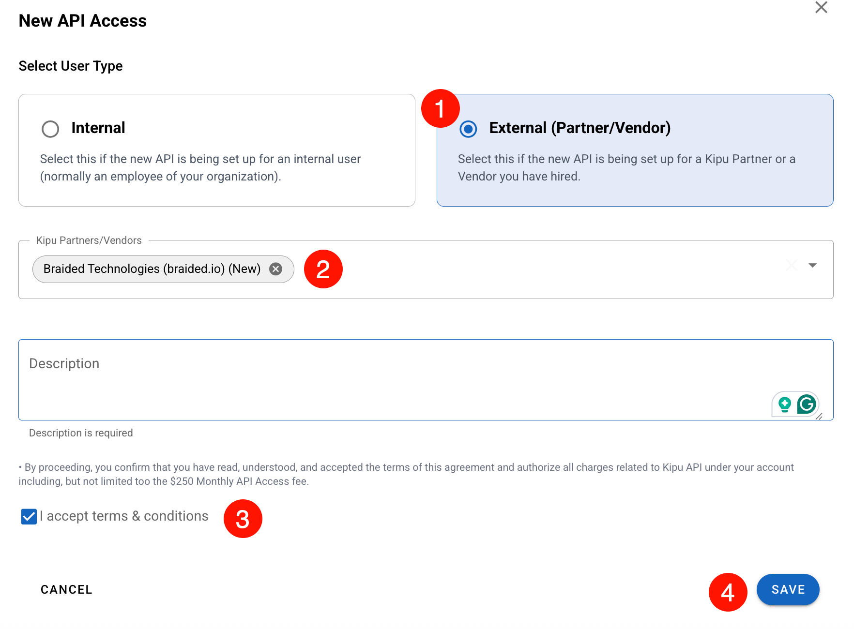Select the External (Partner/Vendor) radio button
This screenshot has width=854, height=629.
tap(468, 129)
